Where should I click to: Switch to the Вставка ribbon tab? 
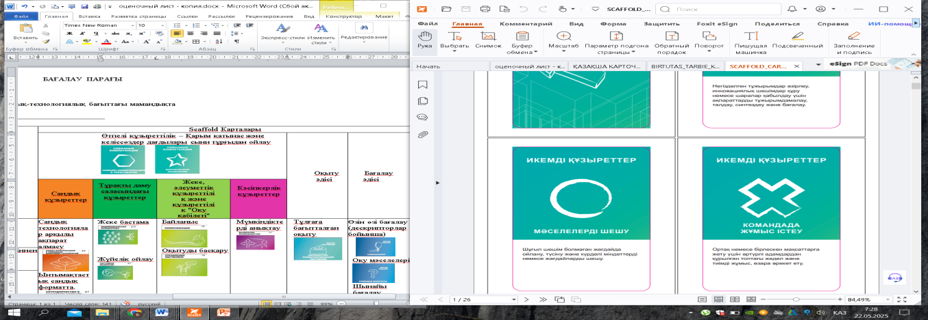click(x=89, y=15)
